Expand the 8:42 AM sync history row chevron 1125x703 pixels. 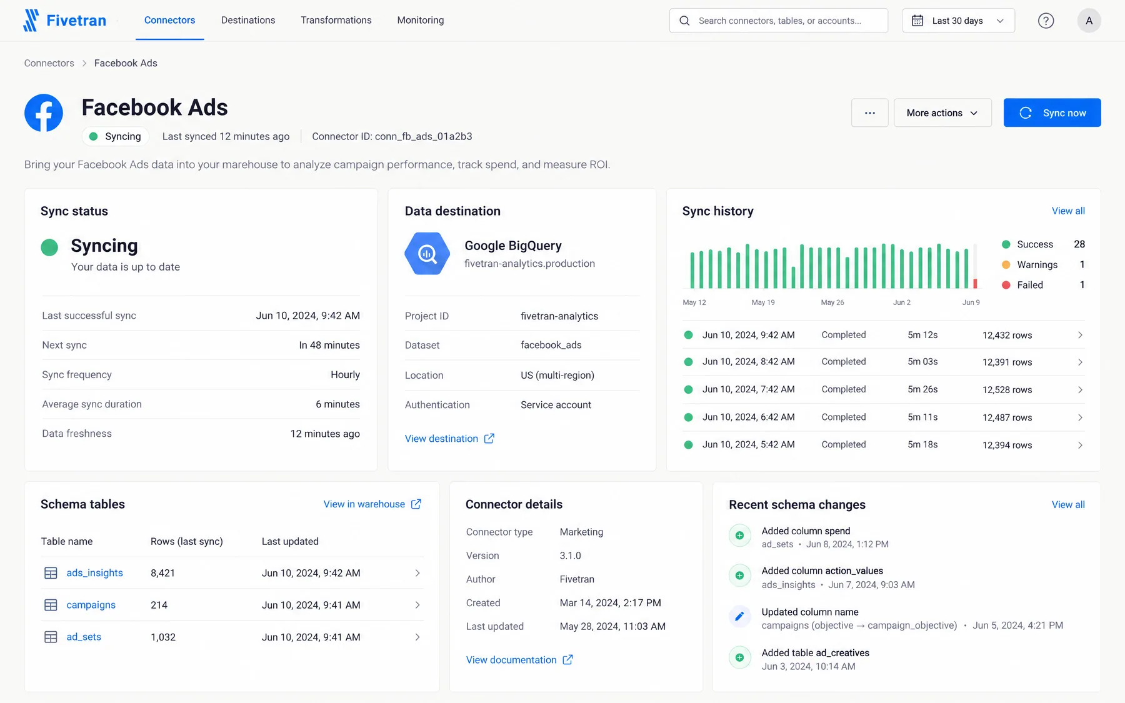1080,362
